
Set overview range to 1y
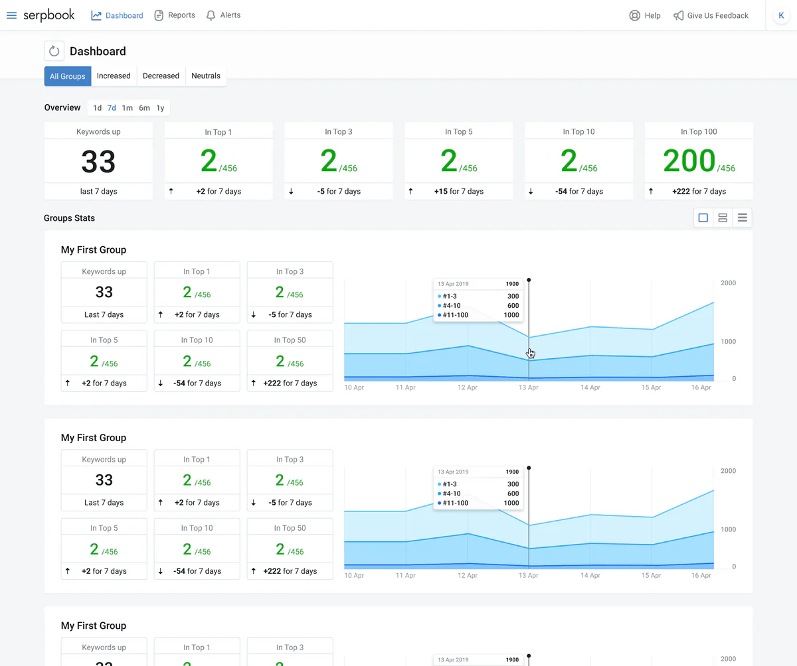160,108
